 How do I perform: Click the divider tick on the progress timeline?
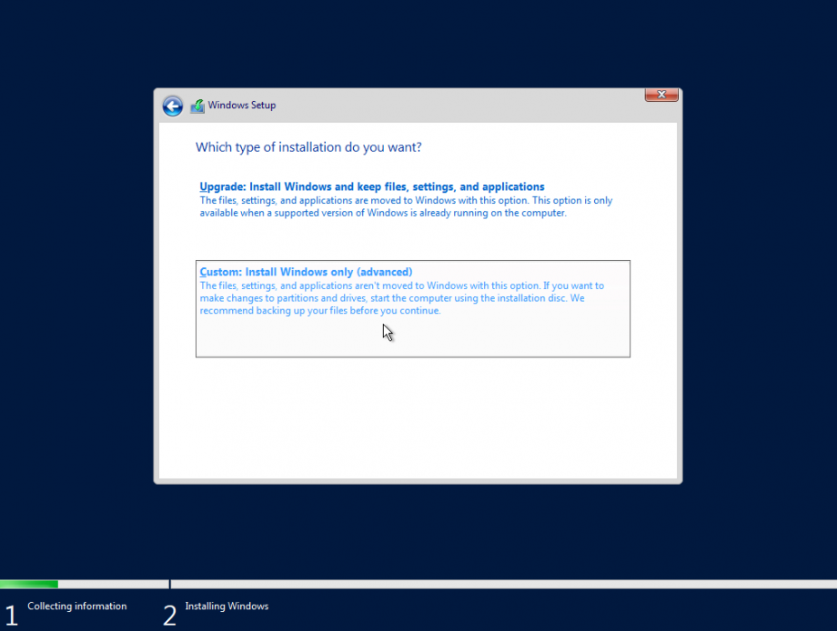point(169,584)
